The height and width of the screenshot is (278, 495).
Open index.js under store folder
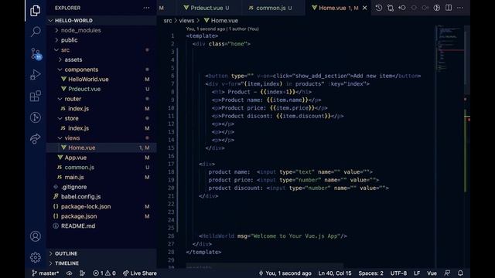pos(101,128)
